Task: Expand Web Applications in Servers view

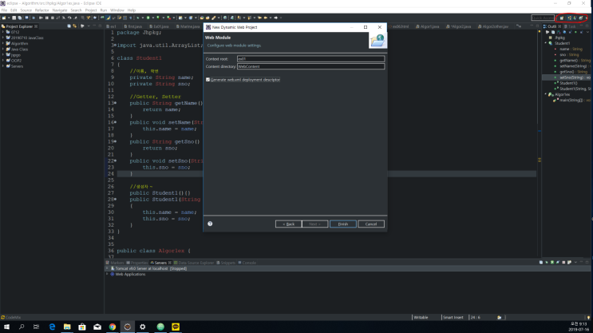Action: pyautogui.click(x=107, y=274)
